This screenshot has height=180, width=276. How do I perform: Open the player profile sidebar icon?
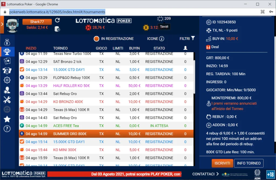tap(7, 90)
